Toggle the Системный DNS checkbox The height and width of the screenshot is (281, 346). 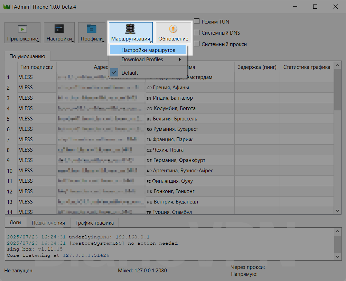(197, 33)
